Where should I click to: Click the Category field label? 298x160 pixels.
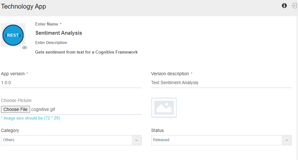tap(10, 130)
